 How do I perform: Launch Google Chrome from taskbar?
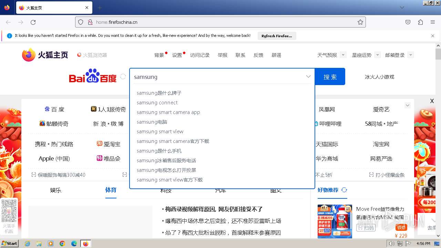coord(62,244)
